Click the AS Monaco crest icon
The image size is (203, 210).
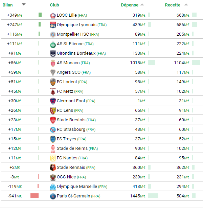(x=52, y=63)
